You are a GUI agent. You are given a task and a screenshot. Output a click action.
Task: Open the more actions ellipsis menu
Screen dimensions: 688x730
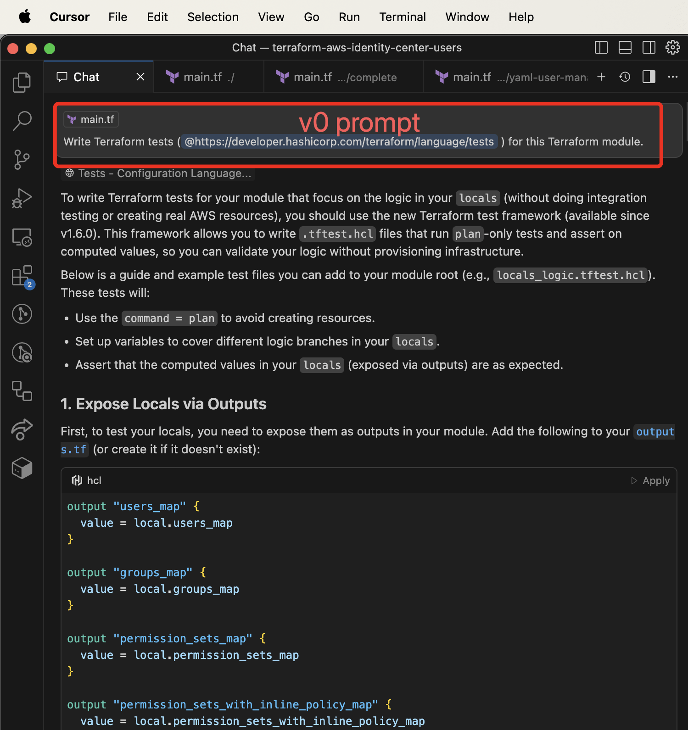(672, 77)
